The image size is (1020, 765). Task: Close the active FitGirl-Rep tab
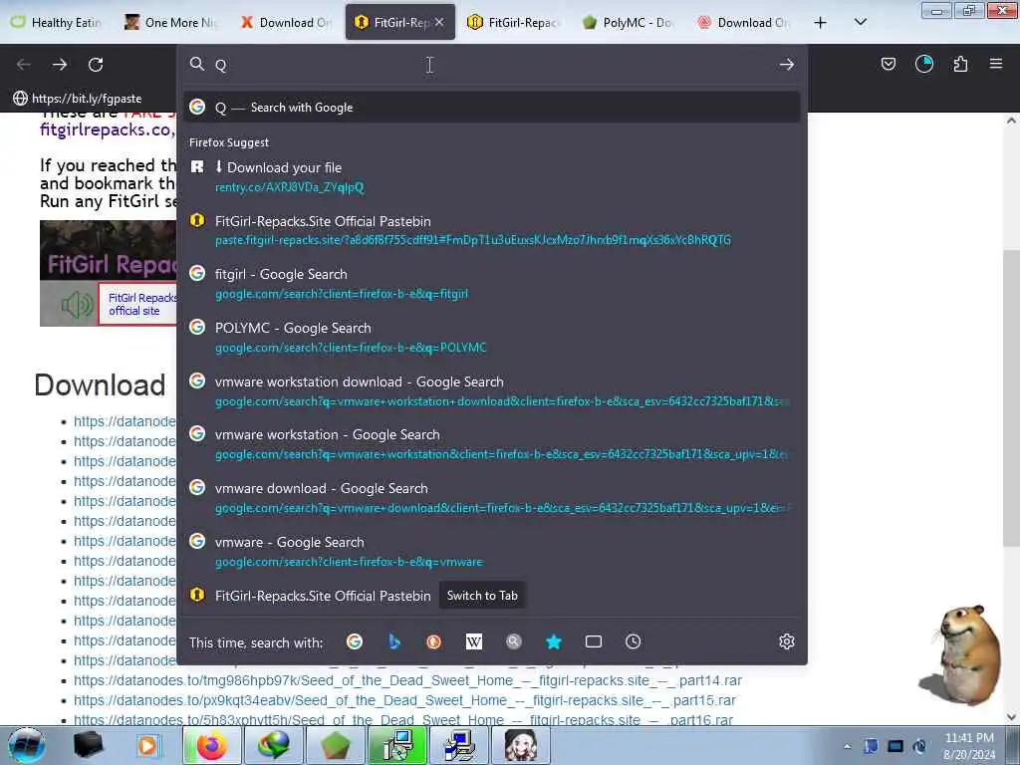click(439, 22)
